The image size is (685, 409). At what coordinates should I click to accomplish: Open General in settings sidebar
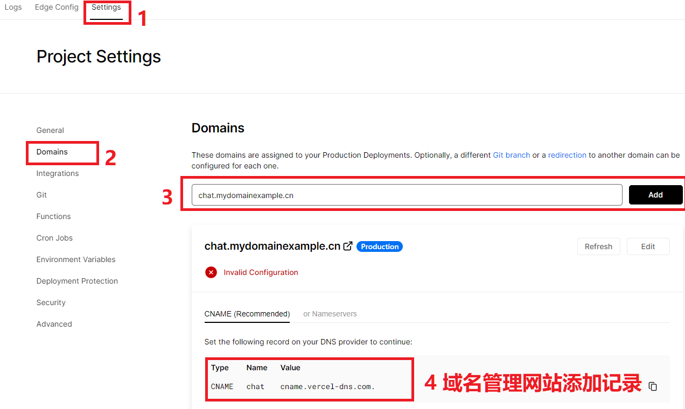(x=50, y=130)
